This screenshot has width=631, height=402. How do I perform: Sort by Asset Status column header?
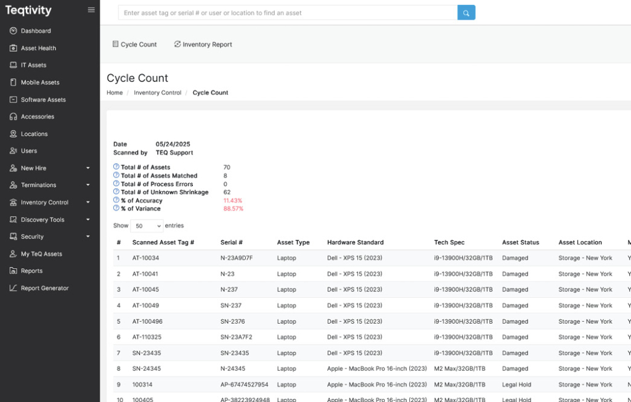(x=520, y=242)
